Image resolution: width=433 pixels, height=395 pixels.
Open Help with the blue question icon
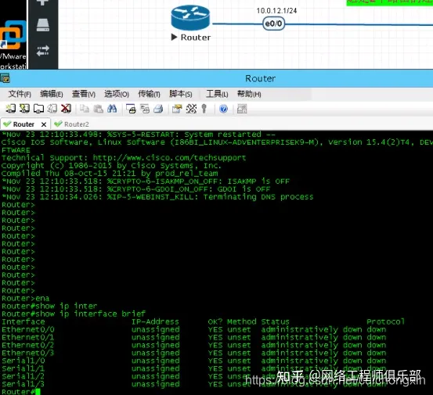[223, 109]
